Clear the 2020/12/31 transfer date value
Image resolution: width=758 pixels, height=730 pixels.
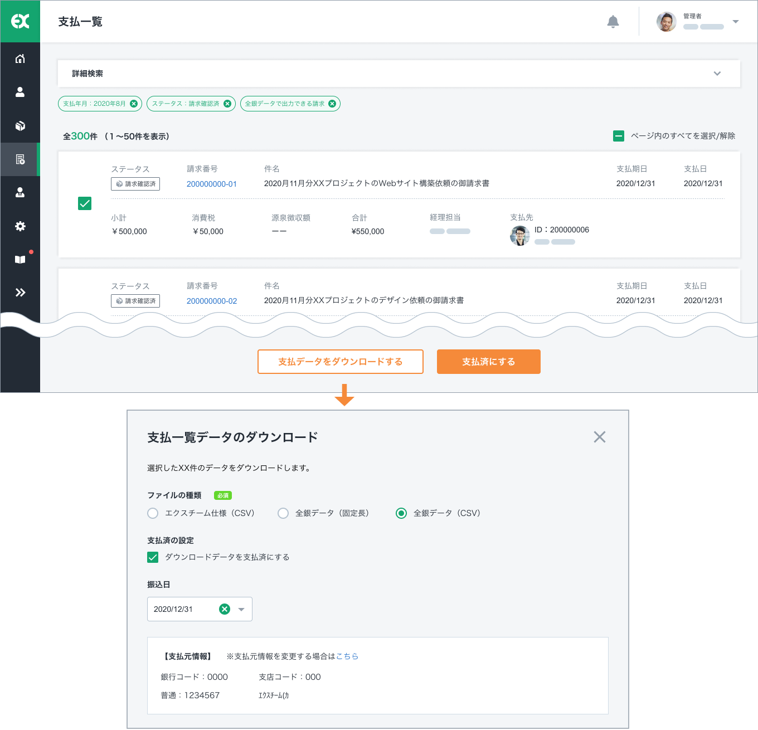(225, 609)
